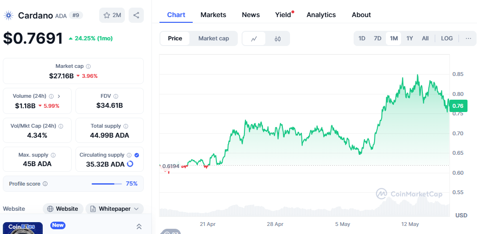Open the About tab
Viewport: 477px width, 234px height.
pos(361,15)
